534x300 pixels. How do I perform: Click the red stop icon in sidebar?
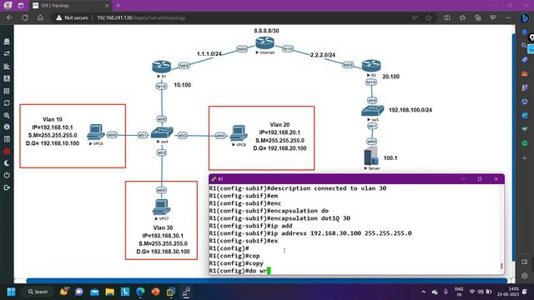coord(7,152)
